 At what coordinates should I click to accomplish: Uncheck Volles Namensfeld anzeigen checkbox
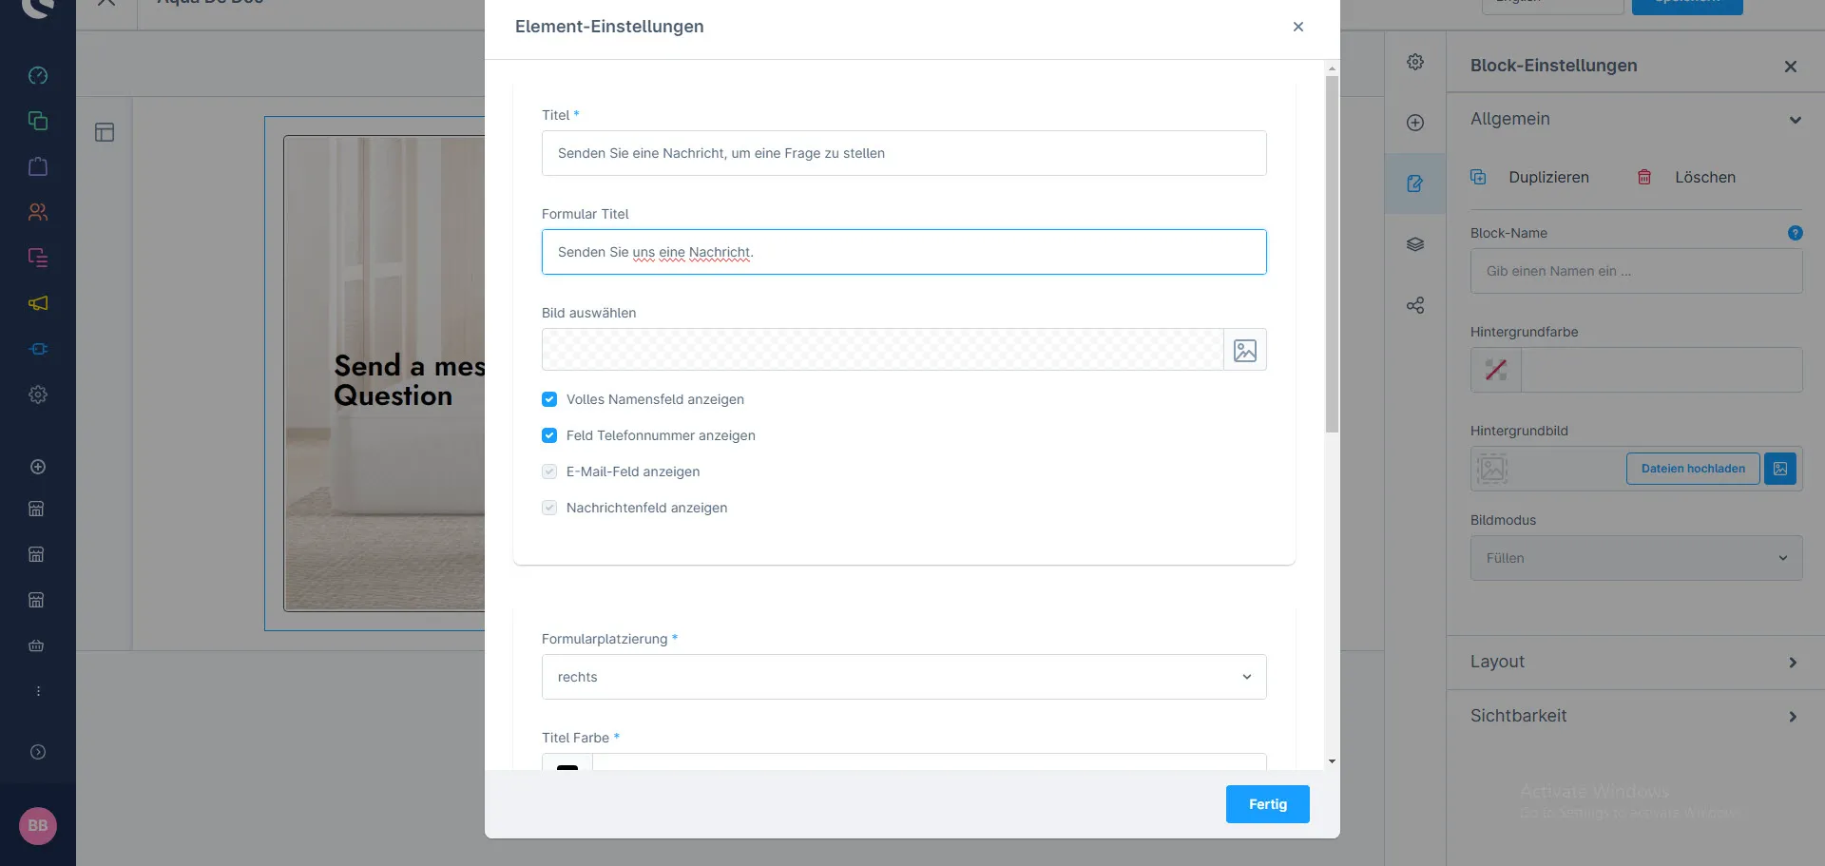point(549,399)
